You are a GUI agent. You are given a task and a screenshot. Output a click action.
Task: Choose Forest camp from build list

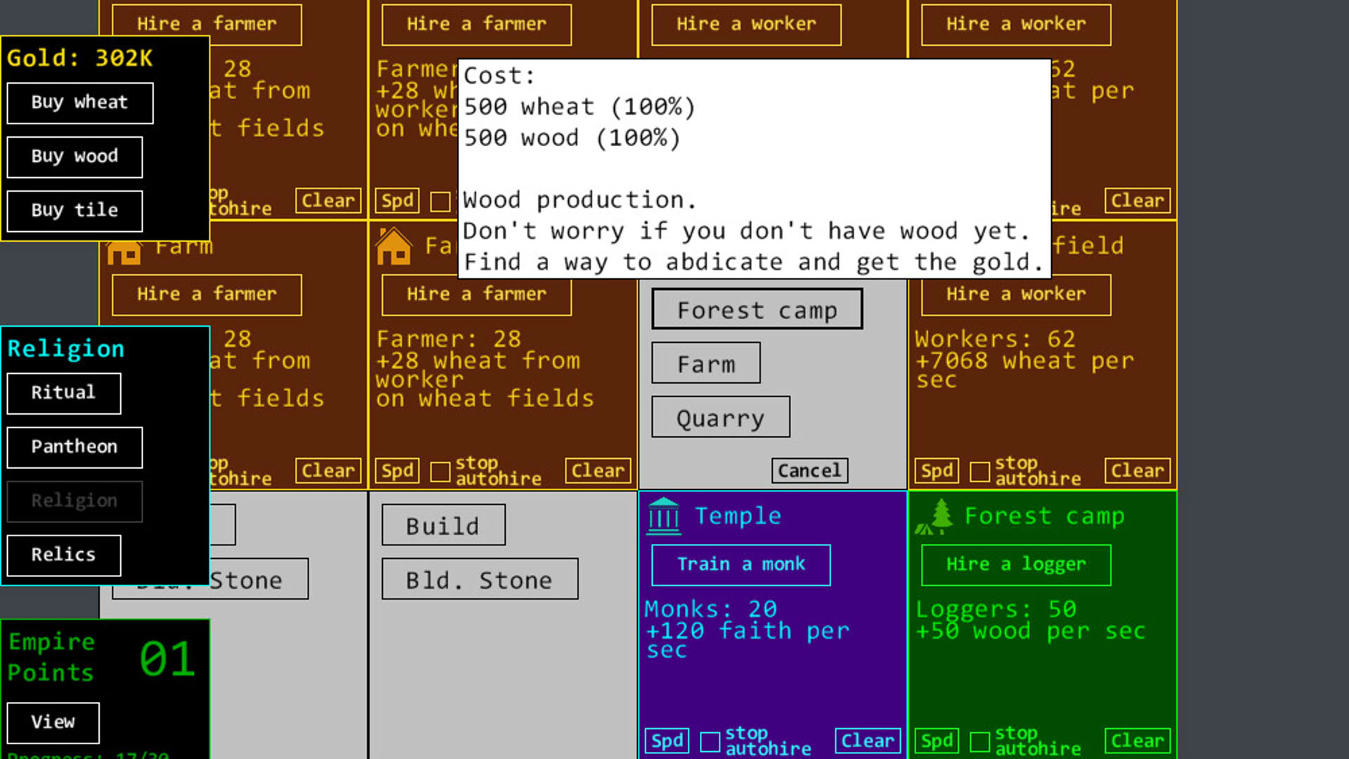tap(757, 309)
